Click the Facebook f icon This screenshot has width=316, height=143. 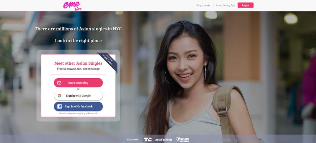pyautogui.click(x=60, y=106)
